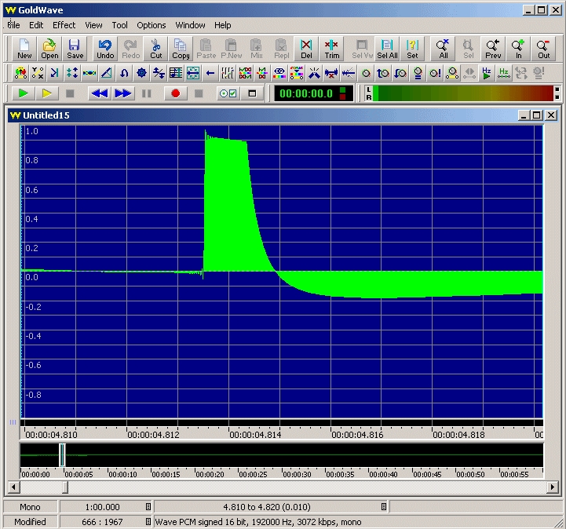Cut selection using the Cut icon
Screen dimensions: 566x529
[x=156, y=49]
